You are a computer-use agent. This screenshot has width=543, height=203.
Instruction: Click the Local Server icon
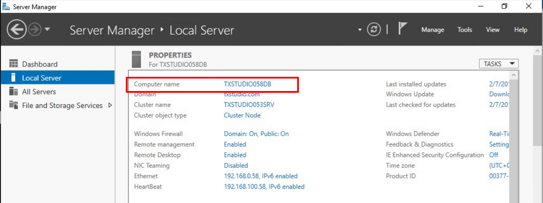pyautogui.click(x=13, y=78)
